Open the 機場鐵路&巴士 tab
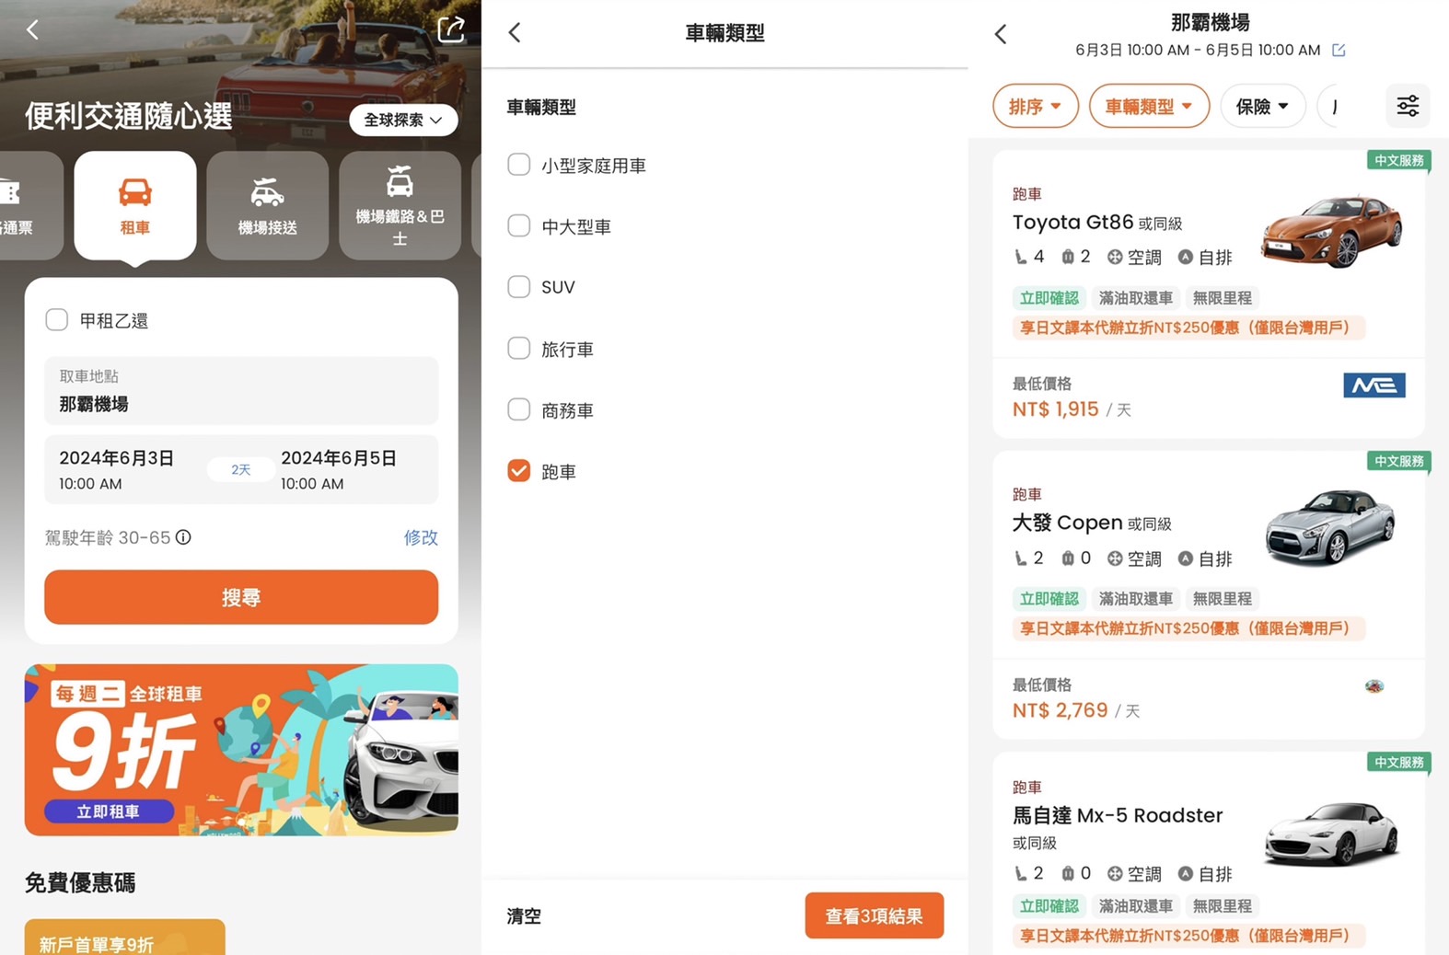This screenshot has height=955, width=1449. pyautogui.click(x=400, y=205)
